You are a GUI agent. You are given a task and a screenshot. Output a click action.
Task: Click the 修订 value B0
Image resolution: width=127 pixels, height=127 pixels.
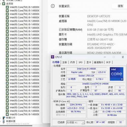click(120, 91)
